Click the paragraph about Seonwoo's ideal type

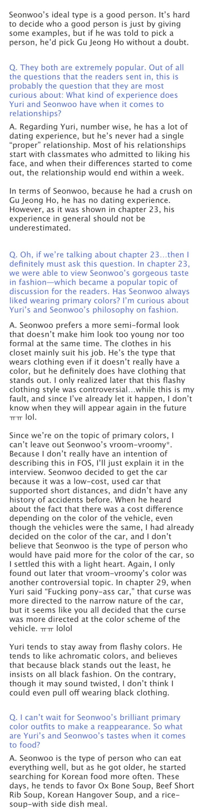tap(99, 28)
